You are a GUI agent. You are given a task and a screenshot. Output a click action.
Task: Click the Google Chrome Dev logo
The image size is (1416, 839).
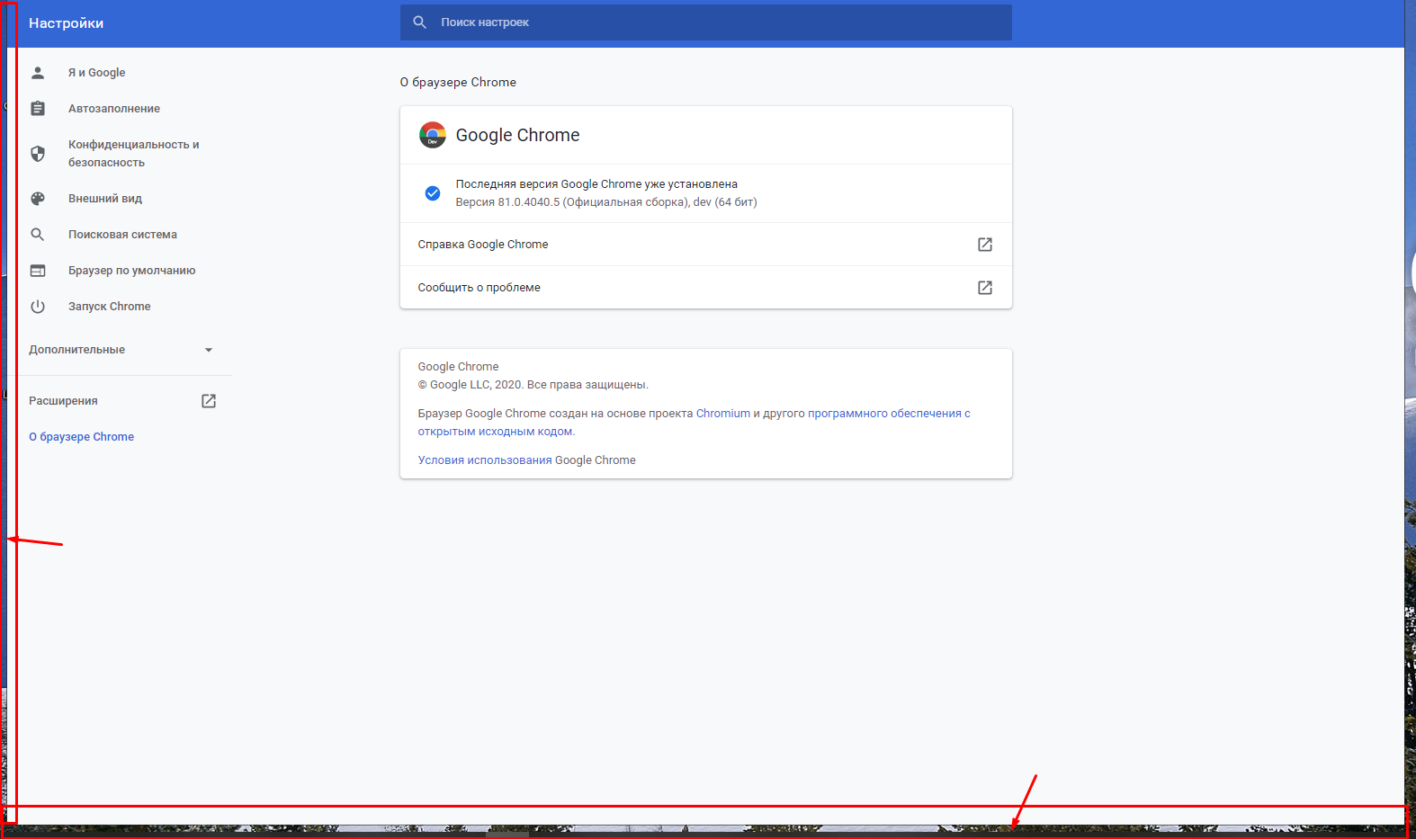[433, 135]
